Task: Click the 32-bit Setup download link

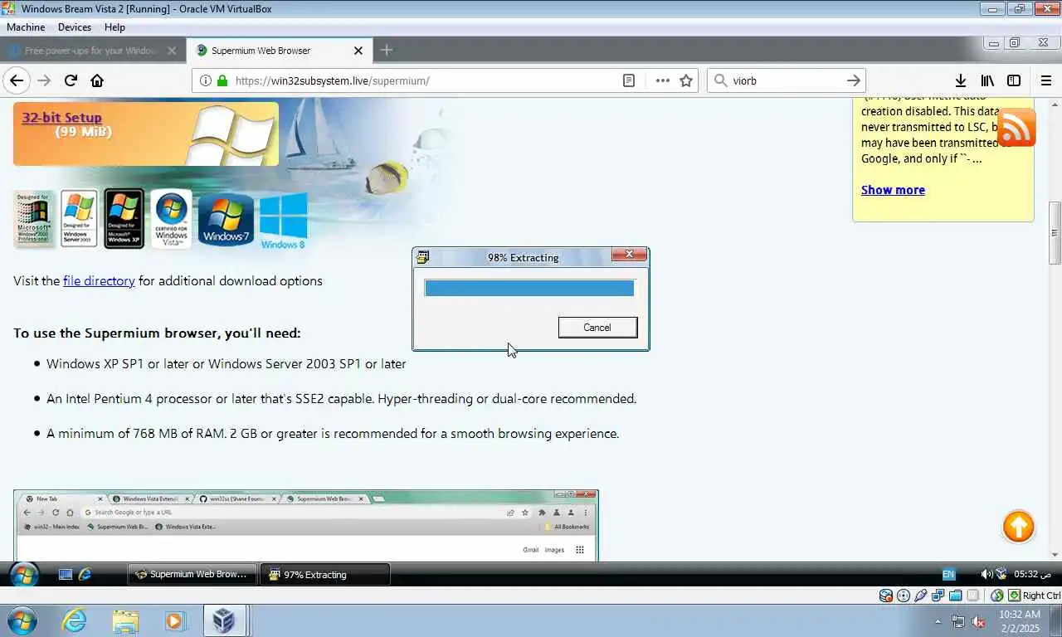Action: 61,118
